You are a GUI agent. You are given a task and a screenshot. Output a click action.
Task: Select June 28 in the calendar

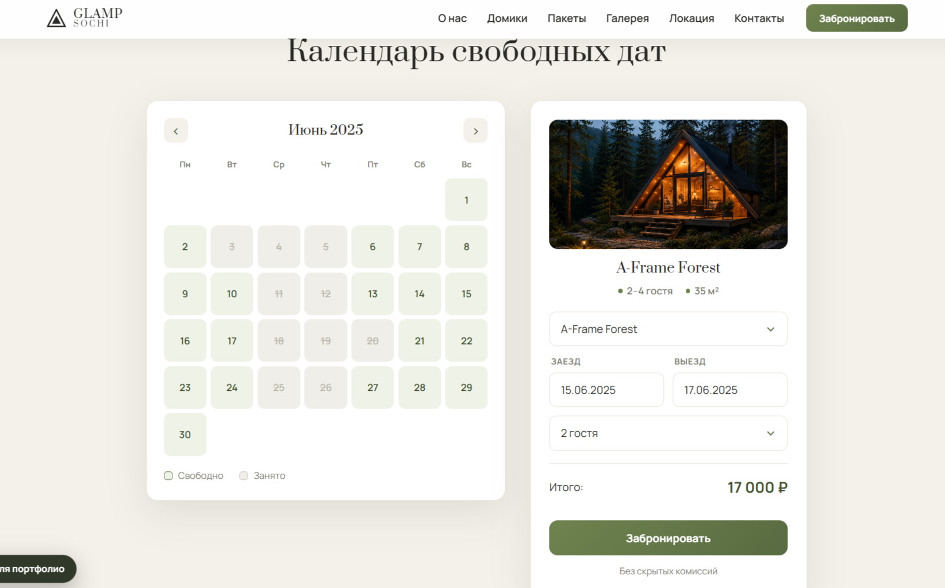click(x=420, y=387)
